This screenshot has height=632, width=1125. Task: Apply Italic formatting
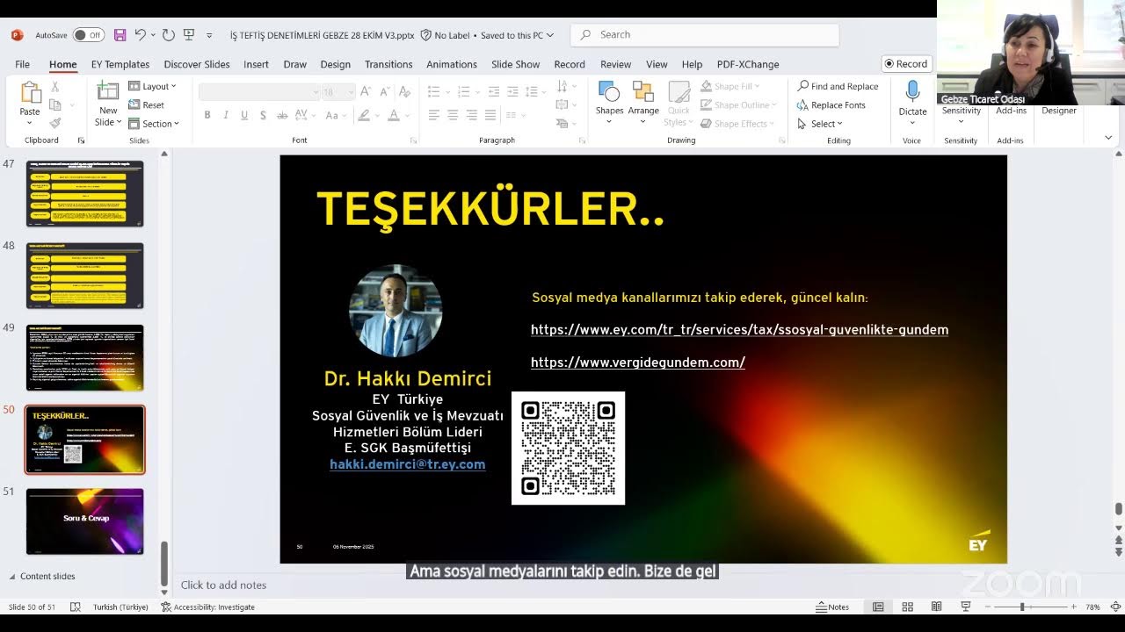[x=226, y=115]
